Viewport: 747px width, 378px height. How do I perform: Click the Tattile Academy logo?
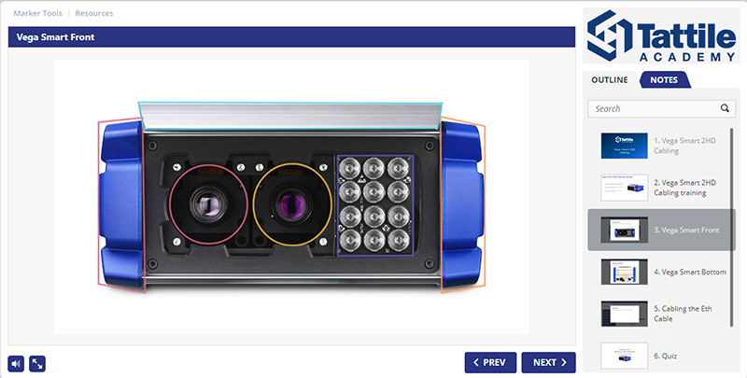click(x=662, y=36)
